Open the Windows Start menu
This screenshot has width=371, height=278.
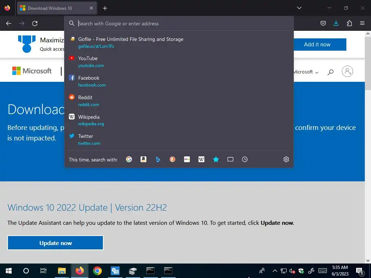point(9,271)
